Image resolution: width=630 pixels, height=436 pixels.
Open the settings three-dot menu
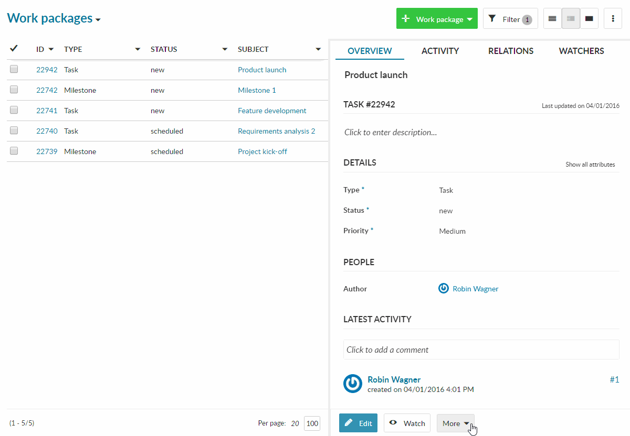tap(613, 18)
